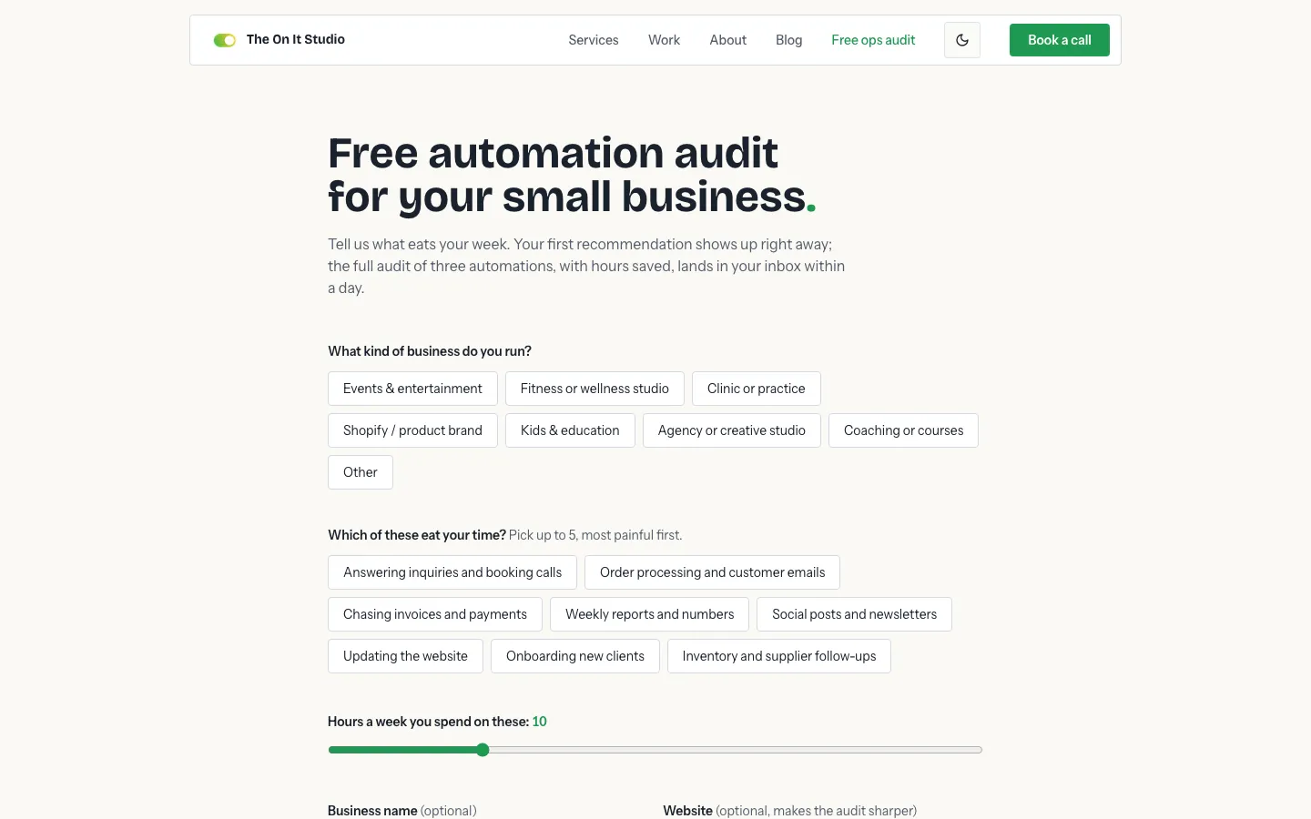Pick Shopify / product brand option
The width and height of the screenshot is (1311, 819).
[x=412, y=430]
